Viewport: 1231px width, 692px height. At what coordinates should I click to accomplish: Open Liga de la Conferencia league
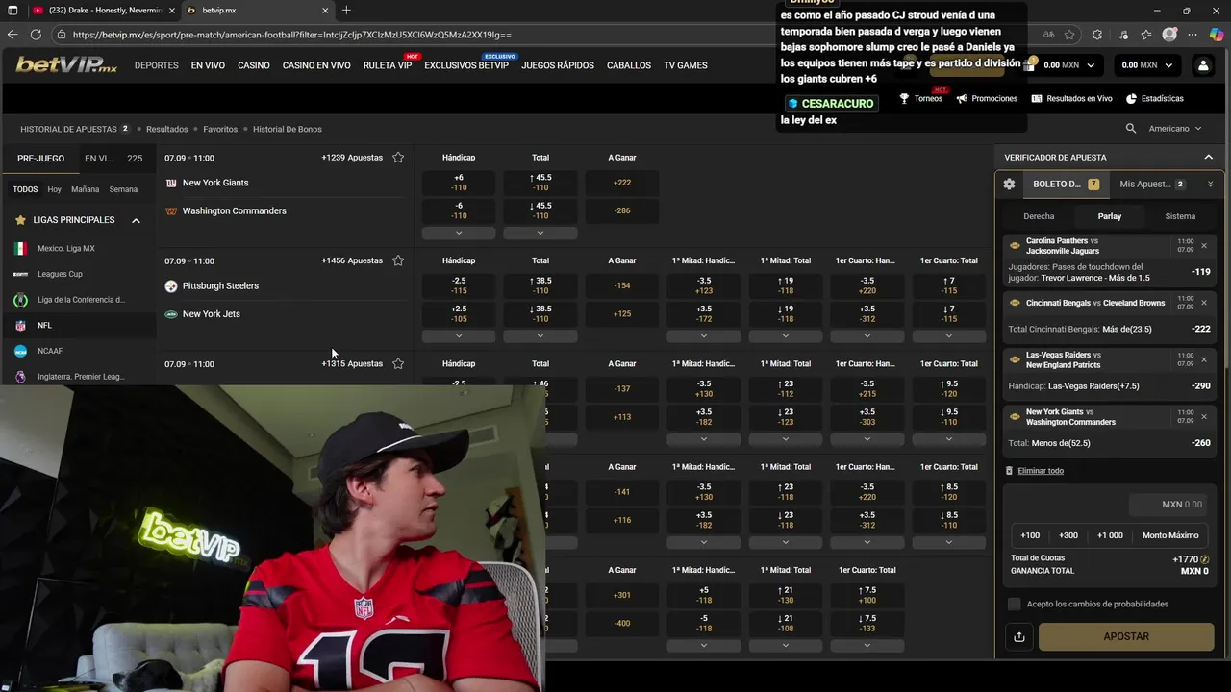pyautogui.click(x=79, y=300)
